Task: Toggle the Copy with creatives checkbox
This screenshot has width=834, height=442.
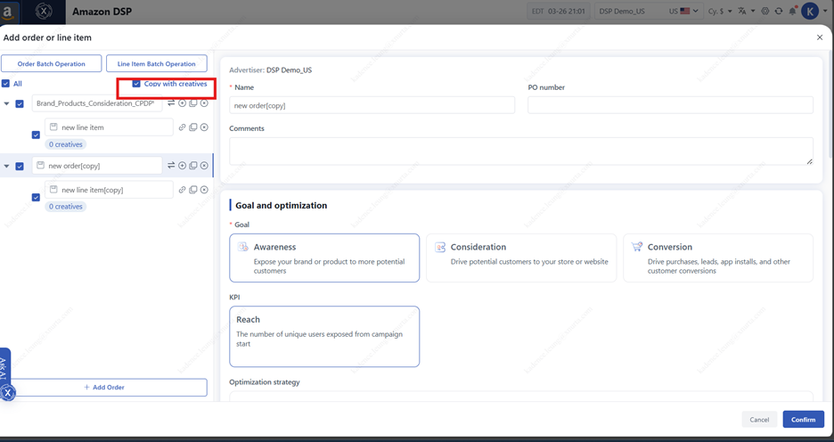Action: 136,84
